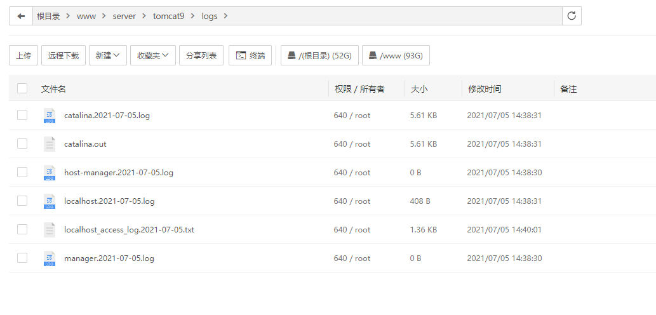Open the 分享列表 share list
Viewport: 656px width, 315px height.
pos(201,55)
